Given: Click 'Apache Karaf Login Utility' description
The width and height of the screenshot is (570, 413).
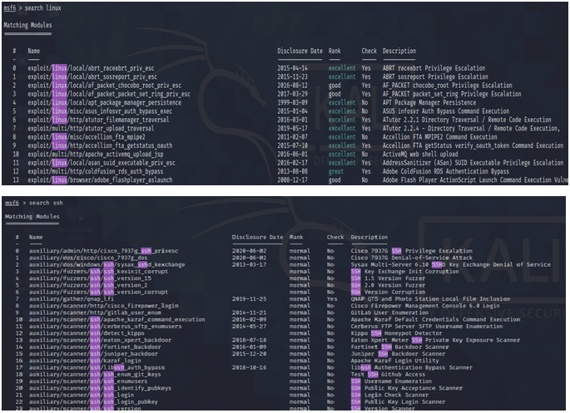Looking at the screenshot, I should tap(394, 361).
